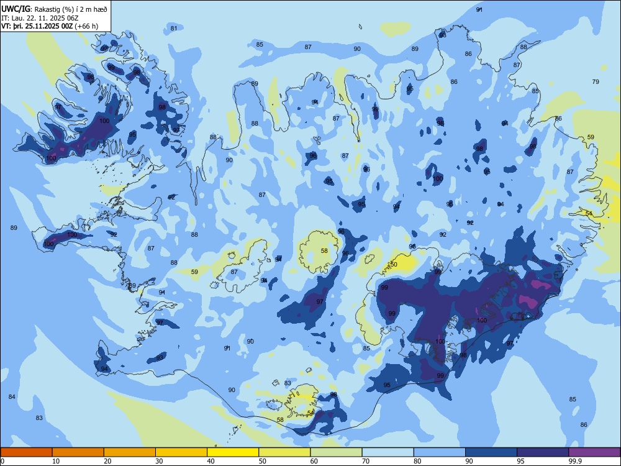Click the '60' legend scale label
Screen dimensions: 621x466
coord(314,461)
